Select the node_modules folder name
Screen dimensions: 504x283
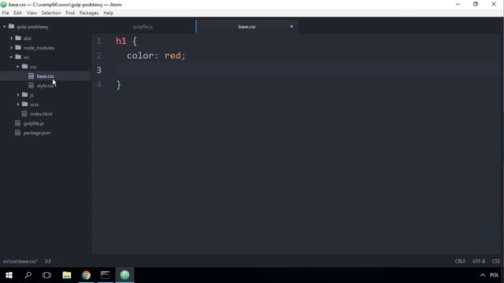tap(39, 48)
